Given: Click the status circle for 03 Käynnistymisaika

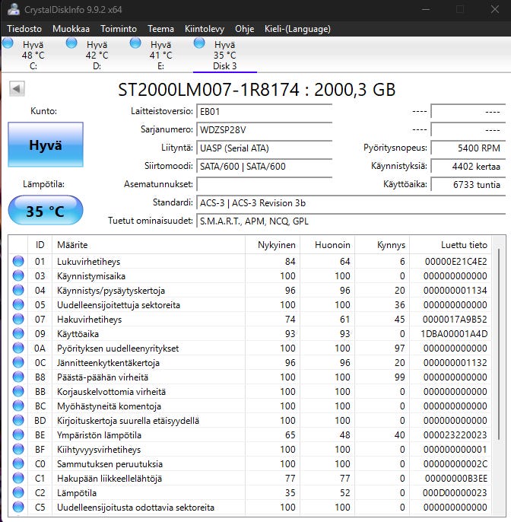Looking at the screenshot, I should pyautogui.click(x=18, y=275).
